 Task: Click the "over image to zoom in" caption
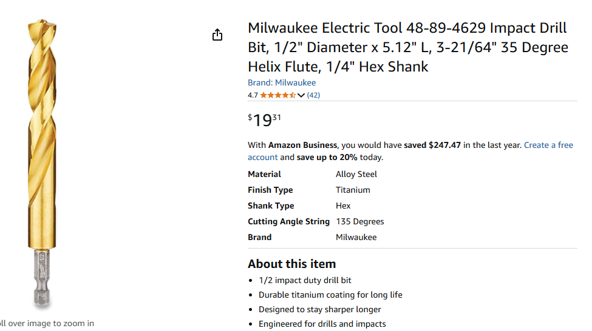coord(47,323)
